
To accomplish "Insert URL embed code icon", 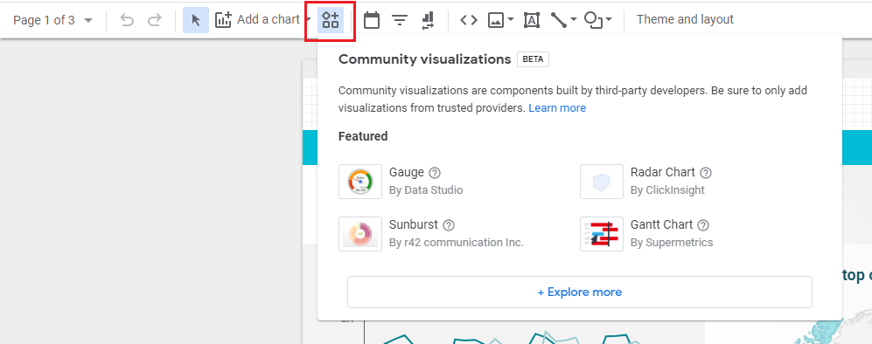I will [x=469, y=21].
